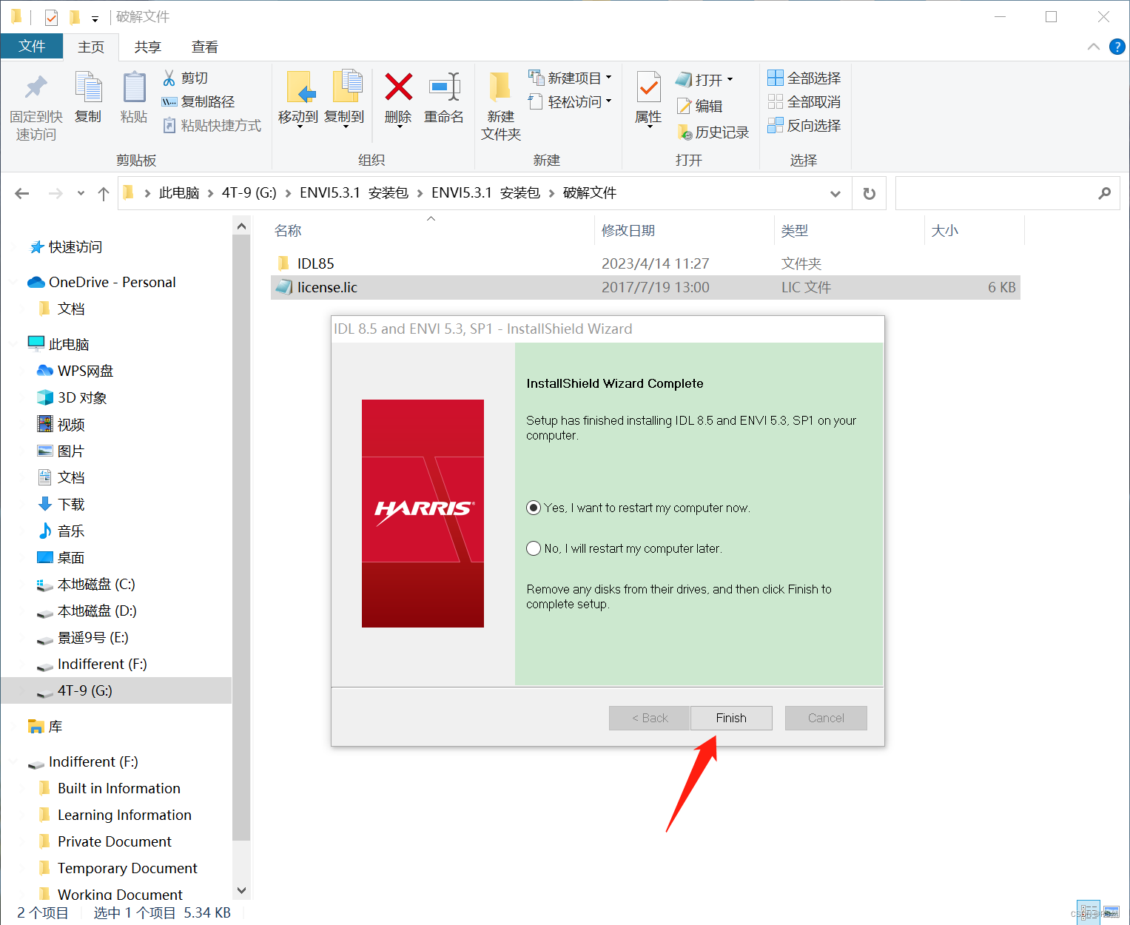Open Temporary Document folder in sidebar
Image resolution: width=1130 pixels, height=925 pixels.
coord(127,868)
